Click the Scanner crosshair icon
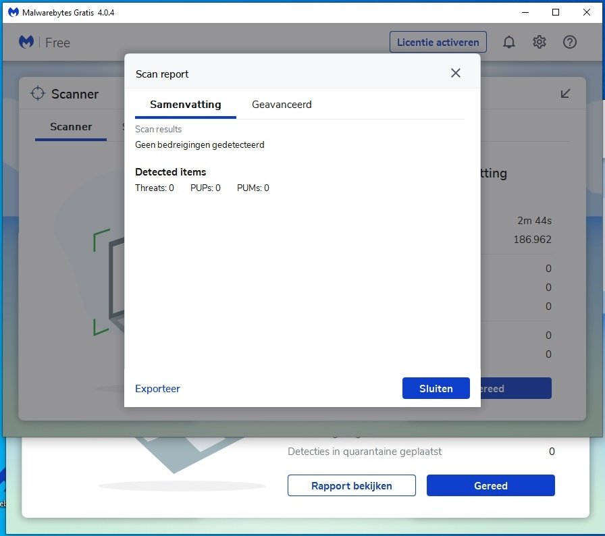 coord(38,93)
